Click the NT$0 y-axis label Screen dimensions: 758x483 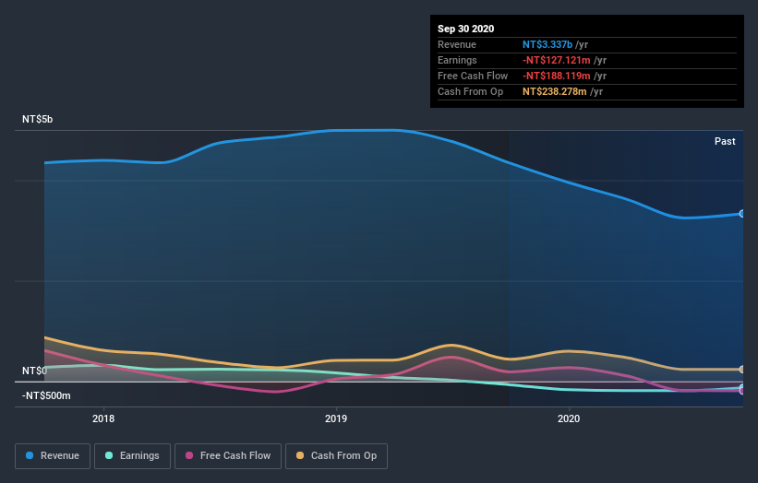[x=35, y=371]
